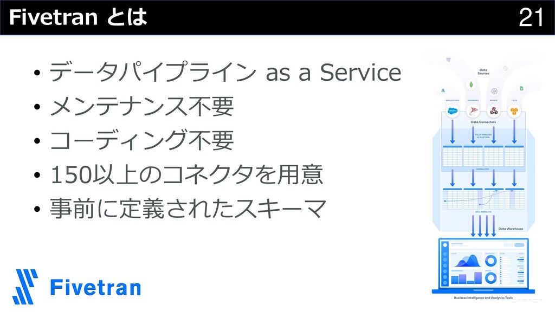Click the green MongoDB leaf icon

[471, 84]
